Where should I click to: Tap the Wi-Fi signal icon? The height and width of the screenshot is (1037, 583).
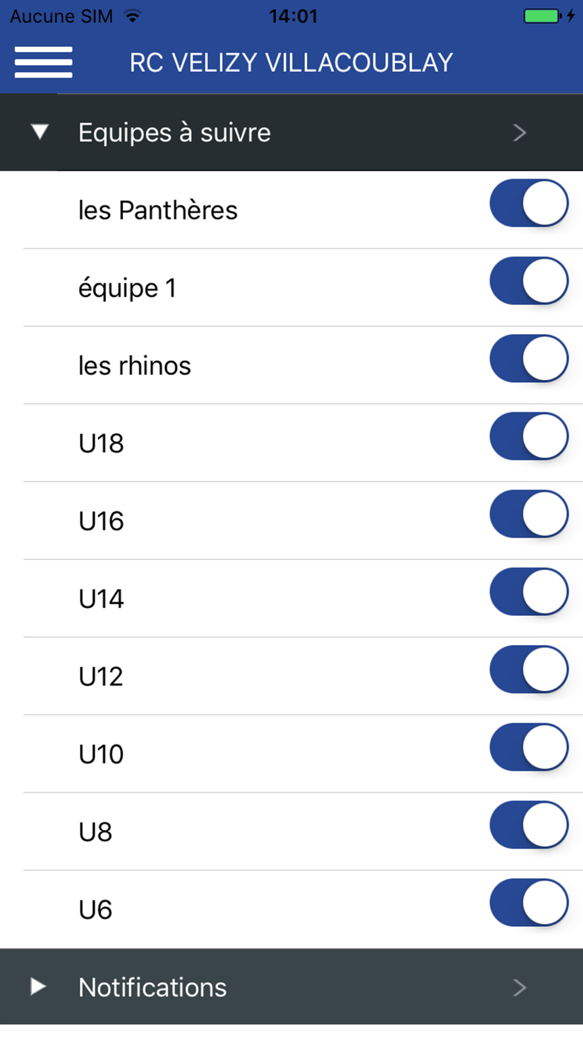click(134, 16)
